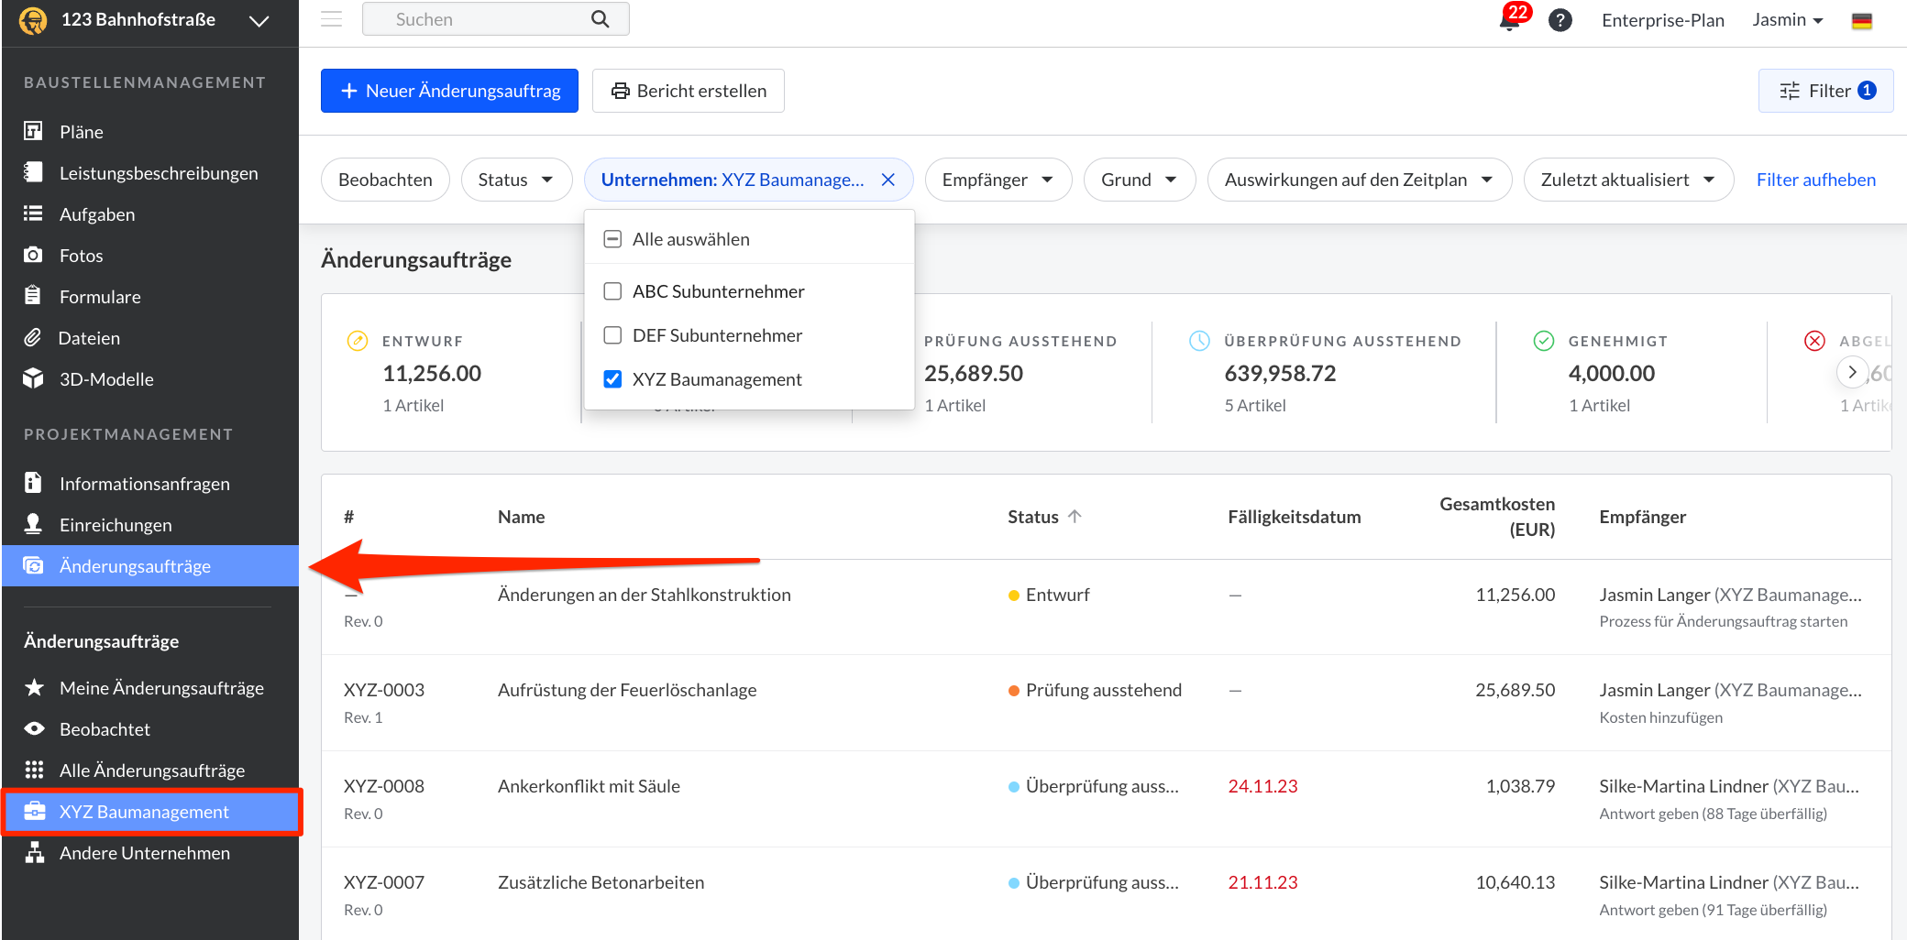
Task: Toggle the hamburger menu icon
Action: pos(331,19)
